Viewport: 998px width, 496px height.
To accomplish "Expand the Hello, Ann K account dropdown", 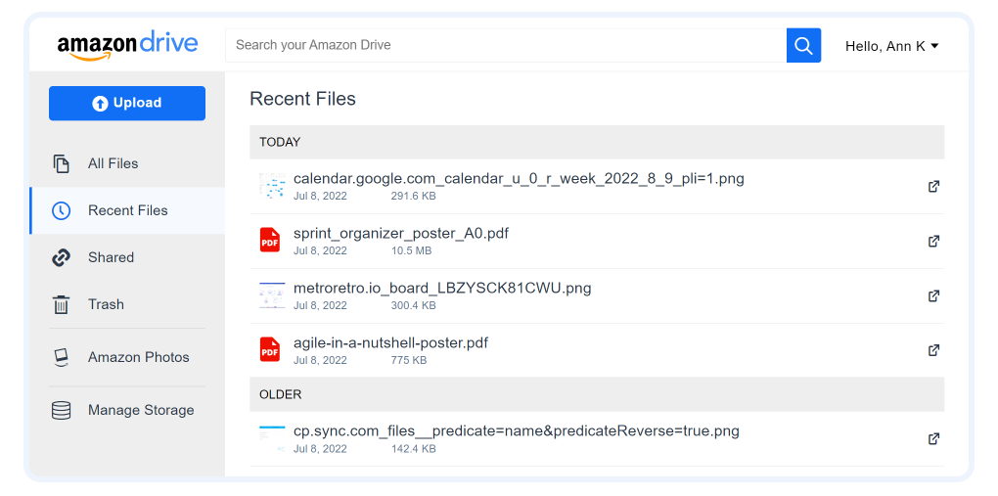I will click(892, 46).
